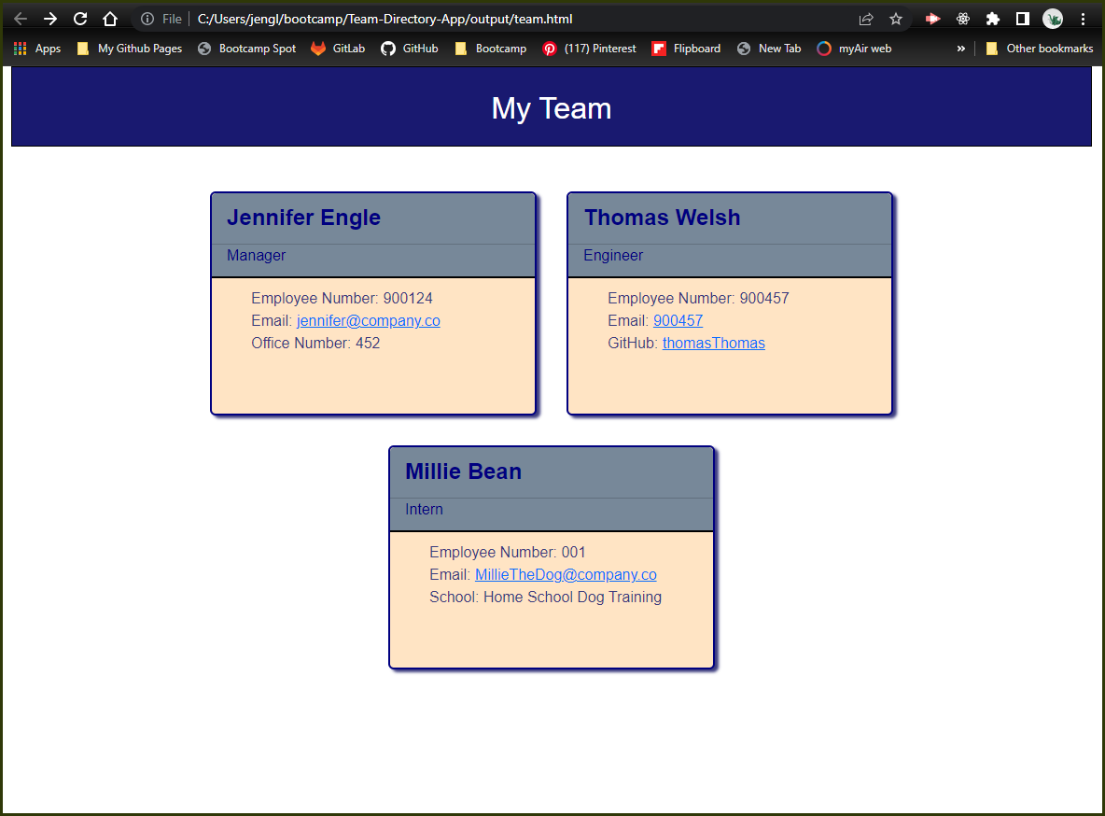Reload the team.html page

(x=79, y=18)
